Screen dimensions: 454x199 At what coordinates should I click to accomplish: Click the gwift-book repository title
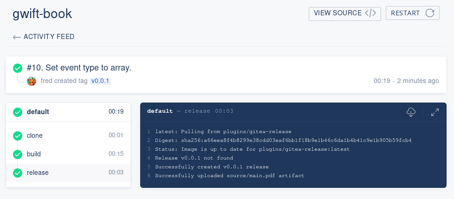tap(42, 13)
